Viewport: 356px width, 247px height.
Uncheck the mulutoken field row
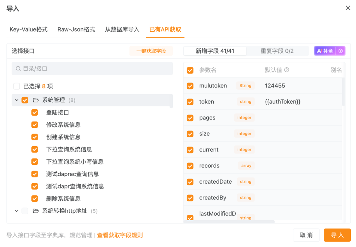(190, 86)
